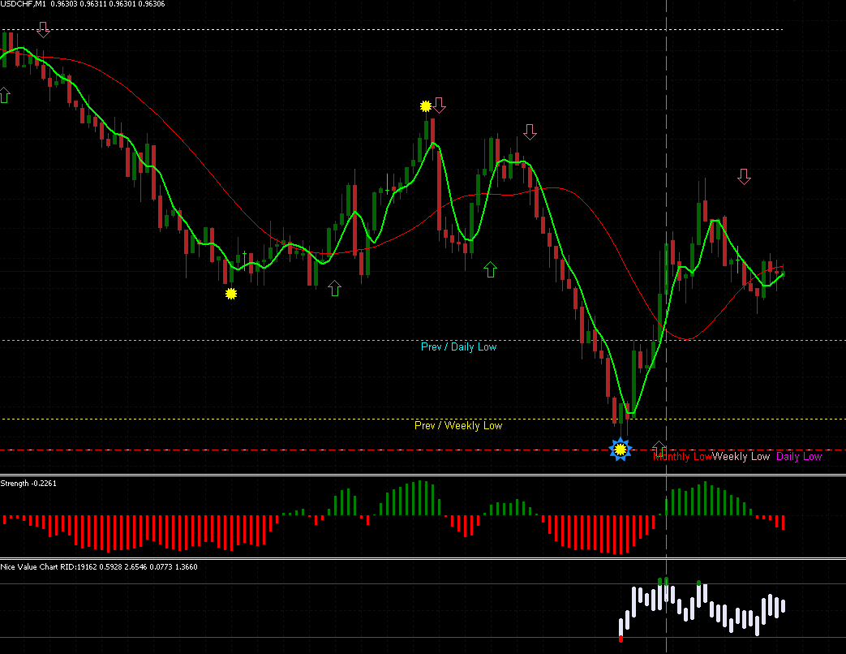
Task: Click the pink down arrow beside the yellow peak starburst
Action: pyautogui.click(x=440, y=105)
